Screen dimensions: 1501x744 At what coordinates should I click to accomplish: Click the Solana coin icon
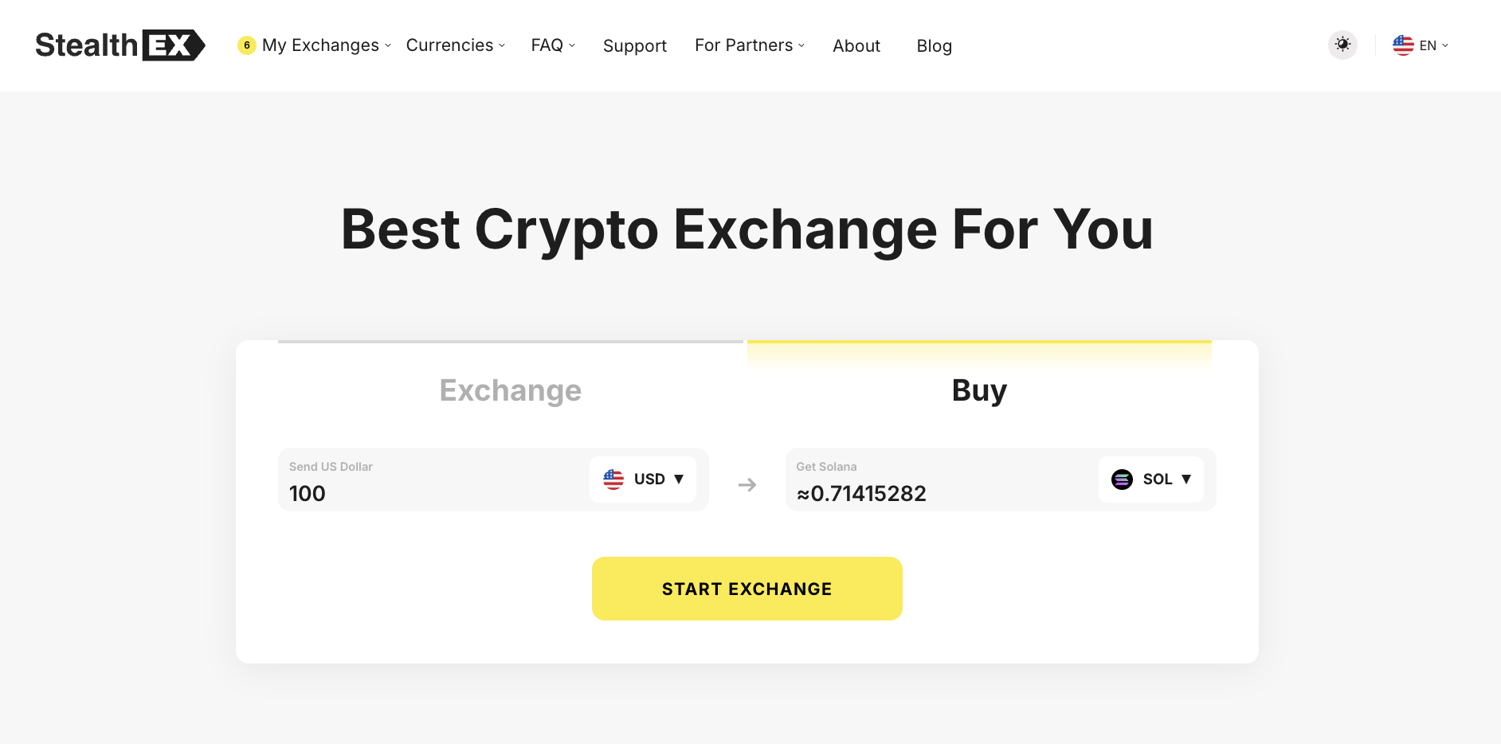1122,480
